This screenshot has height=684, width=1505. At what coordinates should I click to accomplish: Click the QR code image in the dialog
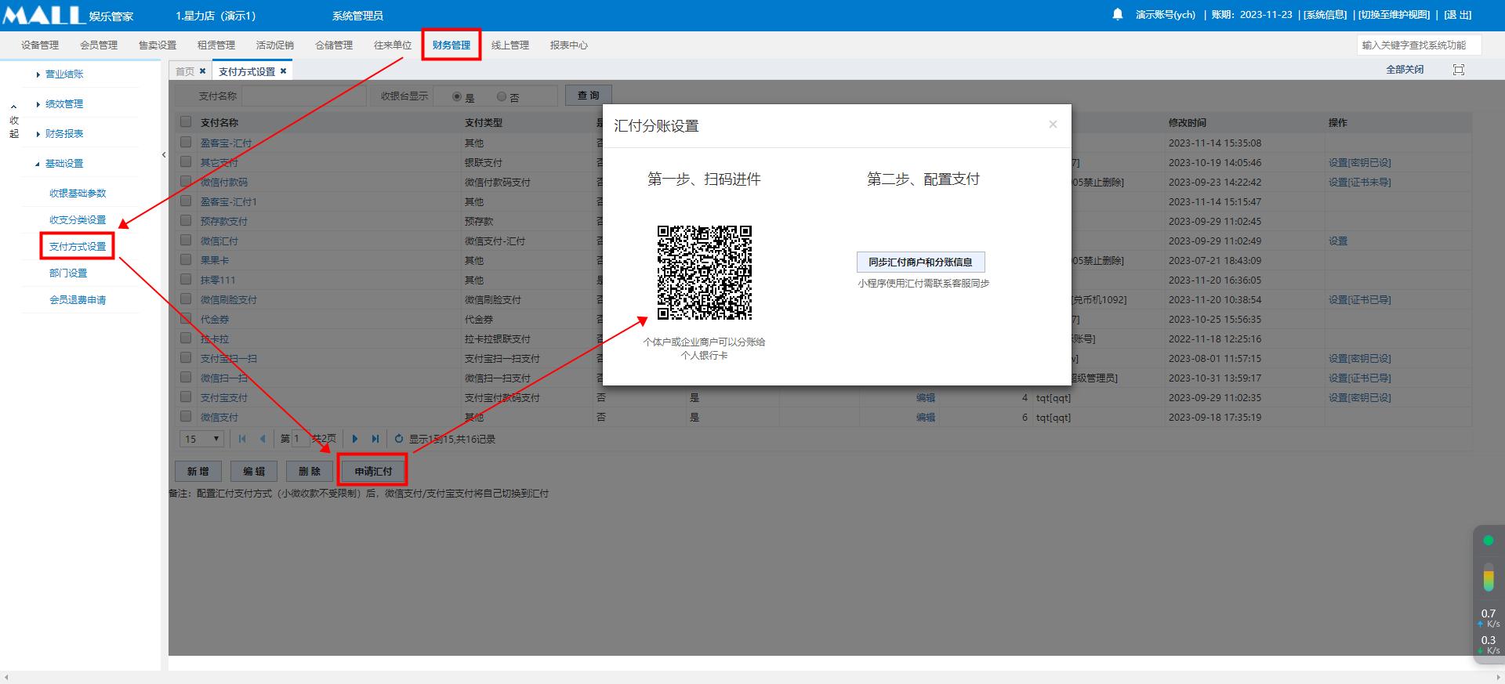point(704,273)
